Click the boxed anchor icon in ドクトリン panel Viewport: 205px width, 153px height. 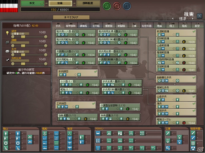[x=98, y=141]
